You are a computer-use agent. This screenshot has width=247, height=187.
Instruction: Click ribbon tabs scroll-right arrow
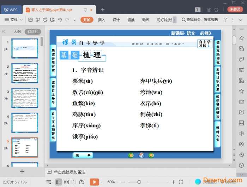[x=175, y=20]
